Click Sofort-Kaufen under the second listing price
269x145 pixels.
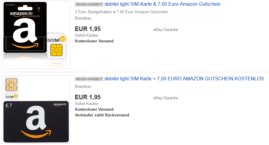(87, 103)
